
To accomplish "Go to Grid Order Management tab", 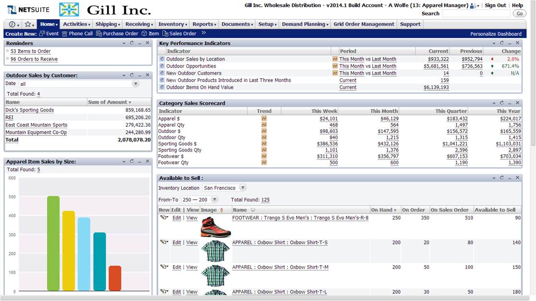I will (x=364, y=24).
